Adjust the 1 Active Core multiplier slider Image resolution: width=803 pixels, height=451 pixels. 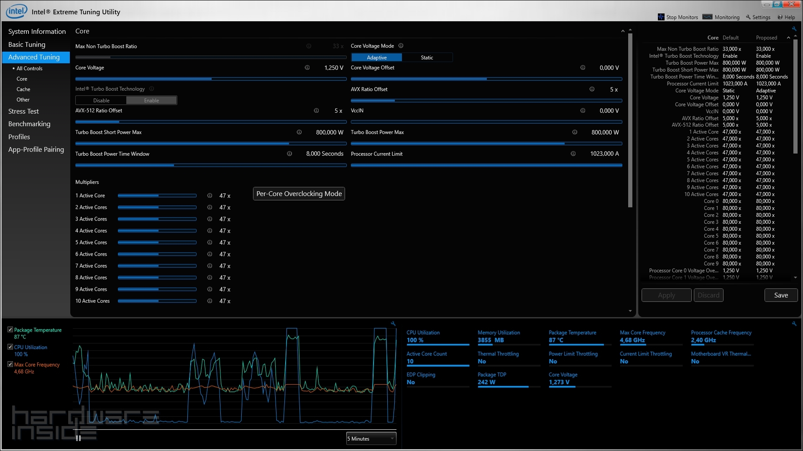(157, 195)
